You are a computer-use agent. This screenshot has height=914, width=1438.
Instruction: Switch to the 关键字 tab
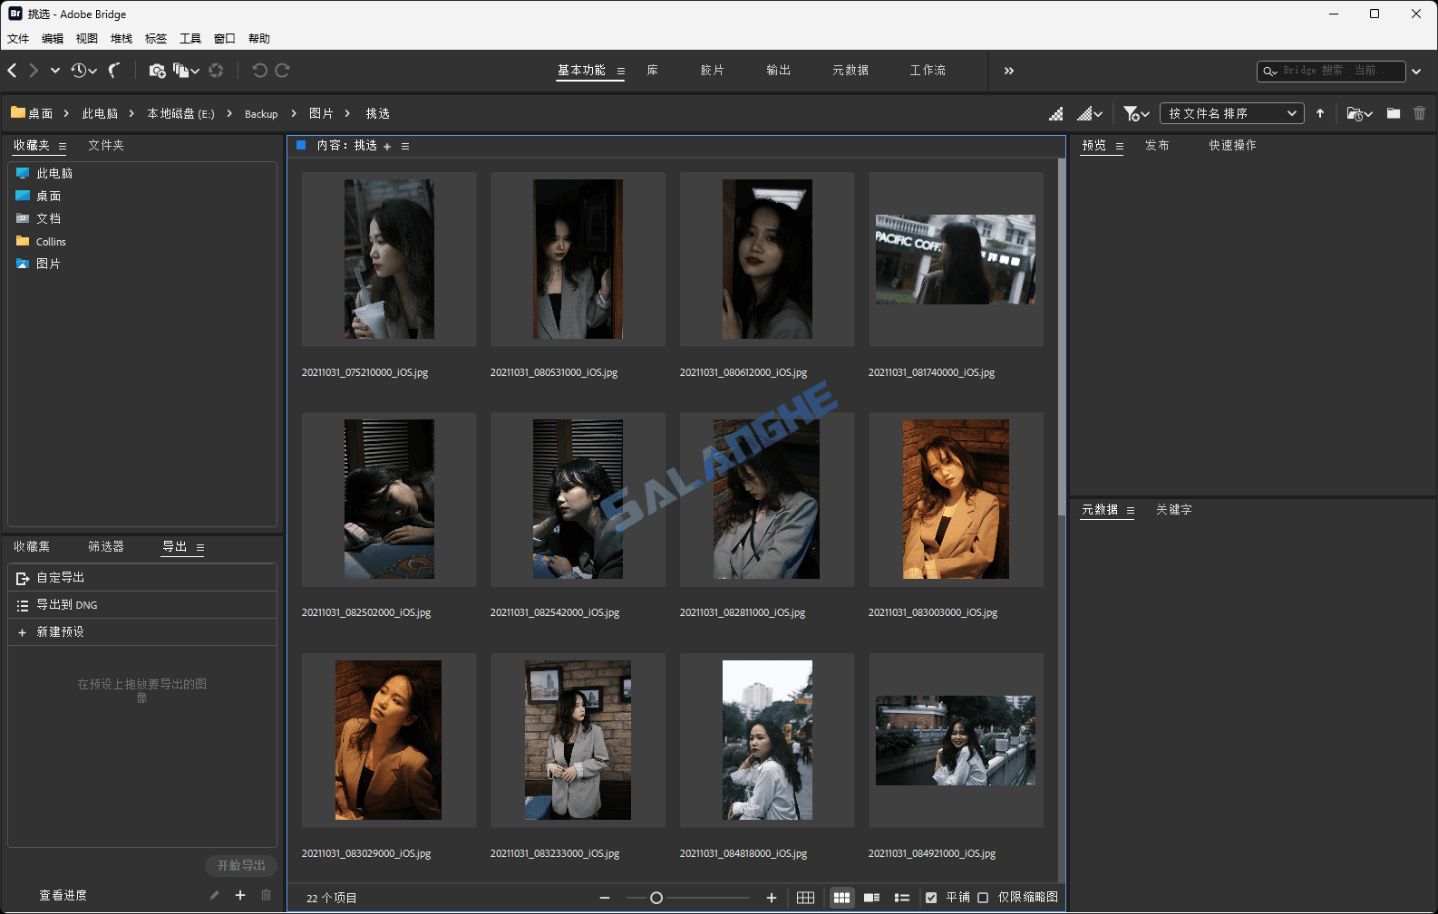click(1174, 510)
